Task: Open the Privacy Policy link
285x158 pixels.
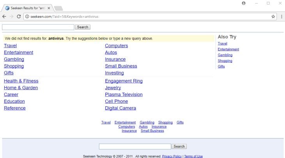Action: click(x=172, y=156)
